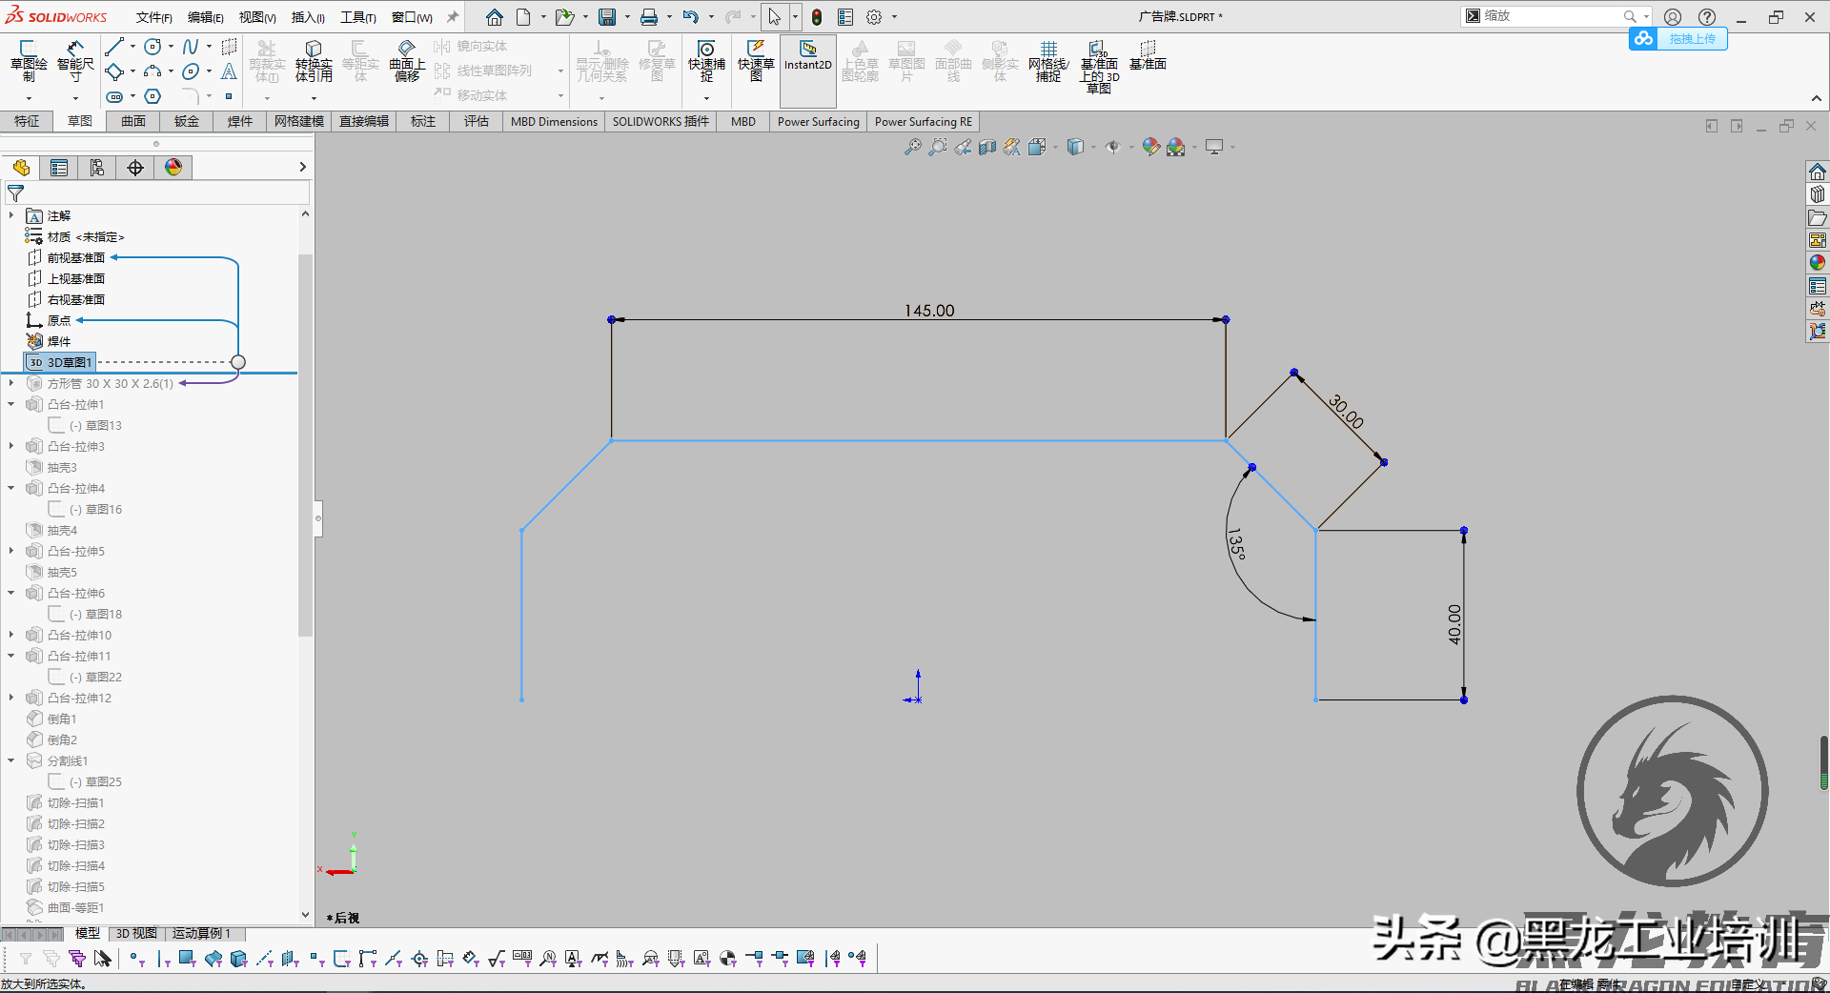Collapse the 凸台-拉伸1 feature
This screenshot has height=993, width=1830.
coord(12,404)
